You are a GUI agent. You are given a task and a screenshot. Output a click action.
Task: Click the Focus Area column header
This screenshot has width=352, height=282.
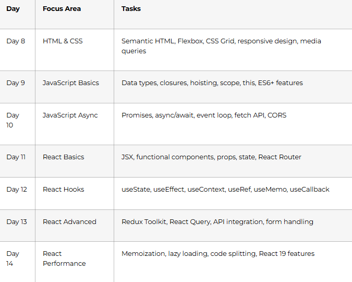(62, 9)
